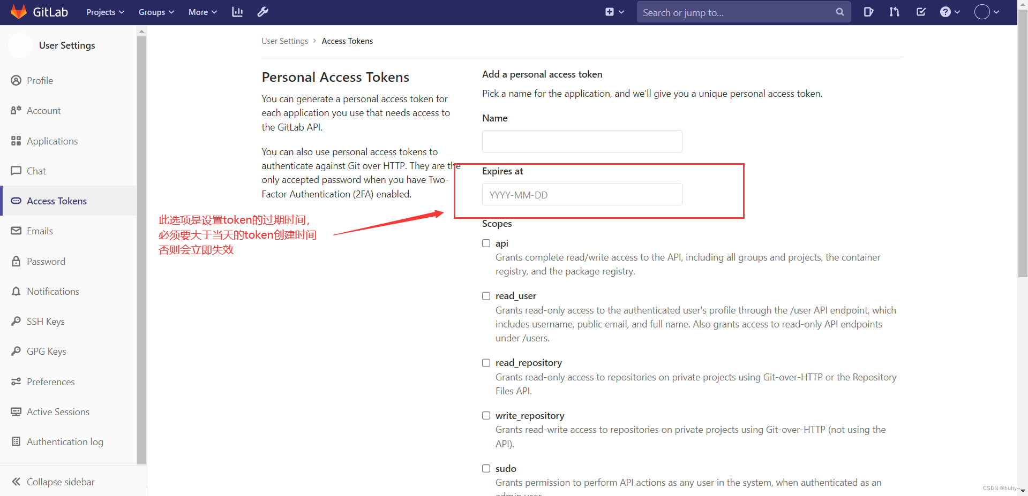
Task: Open the Projects menu
Action: (104, 12)
